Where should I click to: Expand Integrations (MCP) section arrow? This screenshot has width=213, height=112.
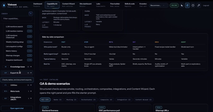(x=31, y=98)
